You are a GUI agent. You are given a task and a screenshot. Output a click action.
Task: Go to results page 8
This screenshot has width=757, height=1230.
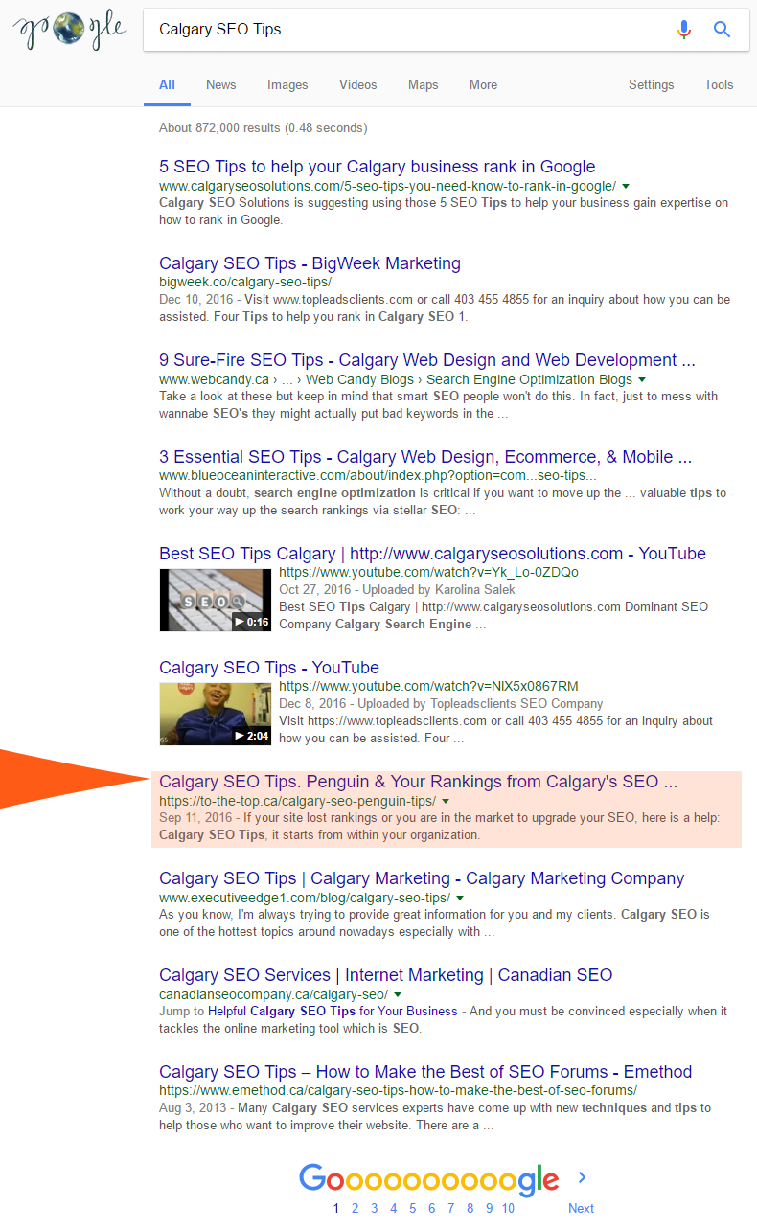(x=470, y=1208)
